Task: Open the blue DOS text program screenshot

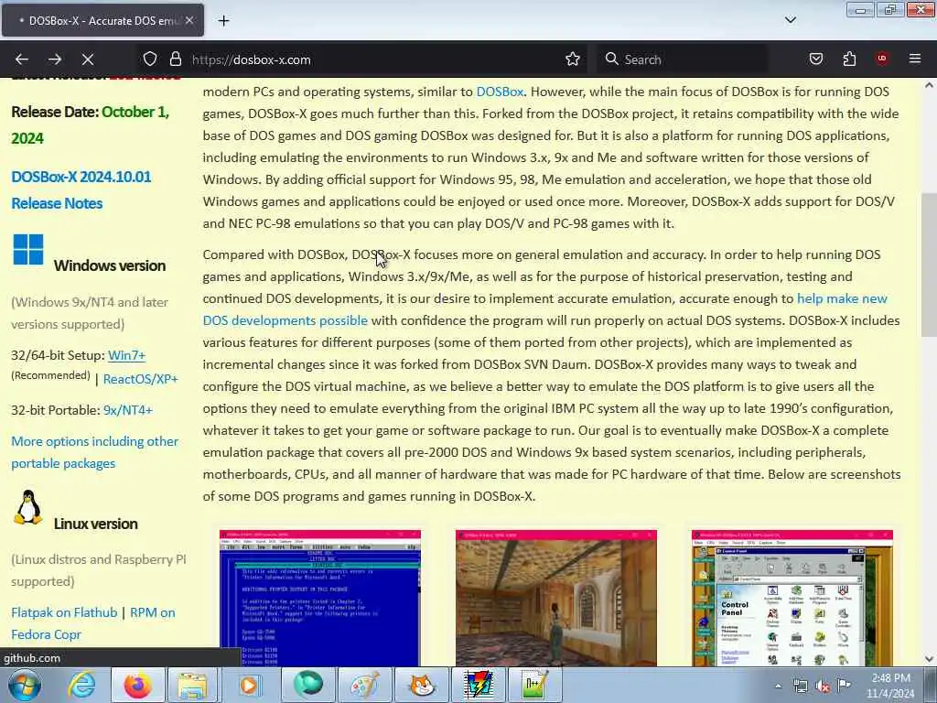Action: tap(319, 598)
